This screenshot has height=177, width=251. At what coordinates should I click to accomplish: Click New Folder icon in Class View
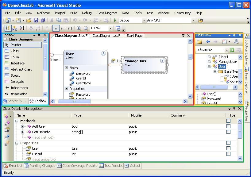click(199, 42)
